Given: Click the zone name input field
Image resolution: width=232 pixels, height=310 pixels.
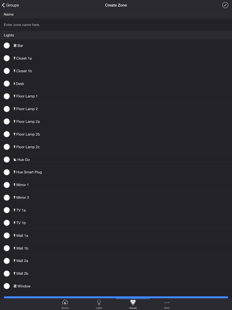Looking at the screenshot, I should pyautogui.click(x=116, y=25).
